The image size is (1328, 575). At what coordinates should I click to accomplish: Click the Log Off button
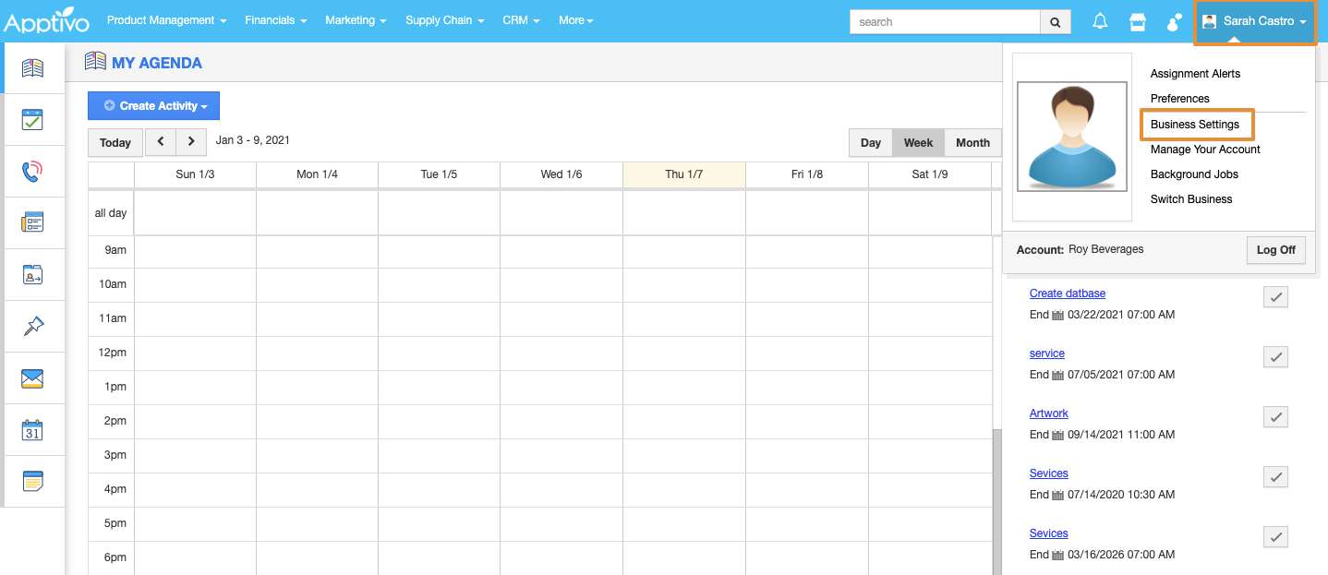(1275, 250)
